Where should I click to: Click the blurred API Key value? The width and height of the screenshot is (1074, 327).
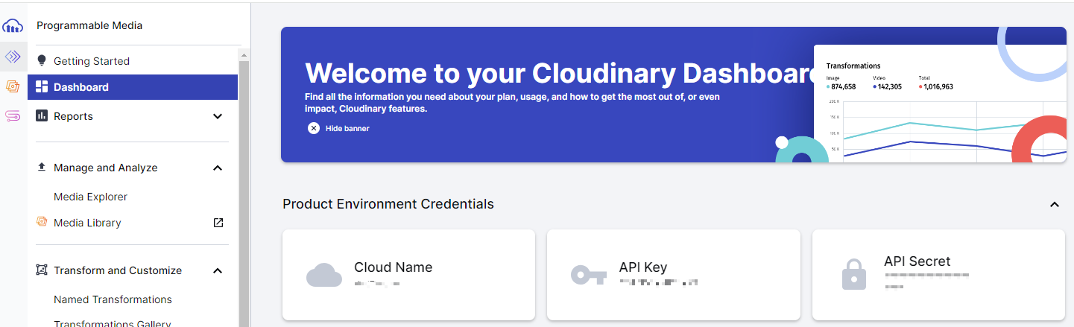click(659, 284)
